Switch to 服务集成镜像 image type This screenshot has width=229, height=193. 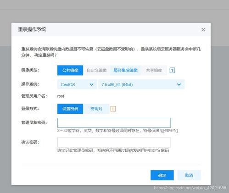125,70
